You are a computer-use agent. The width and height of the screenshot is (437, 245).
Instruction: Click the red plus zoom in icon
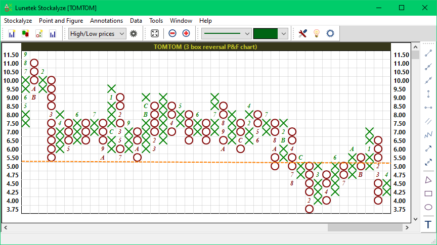pos(186,33)
